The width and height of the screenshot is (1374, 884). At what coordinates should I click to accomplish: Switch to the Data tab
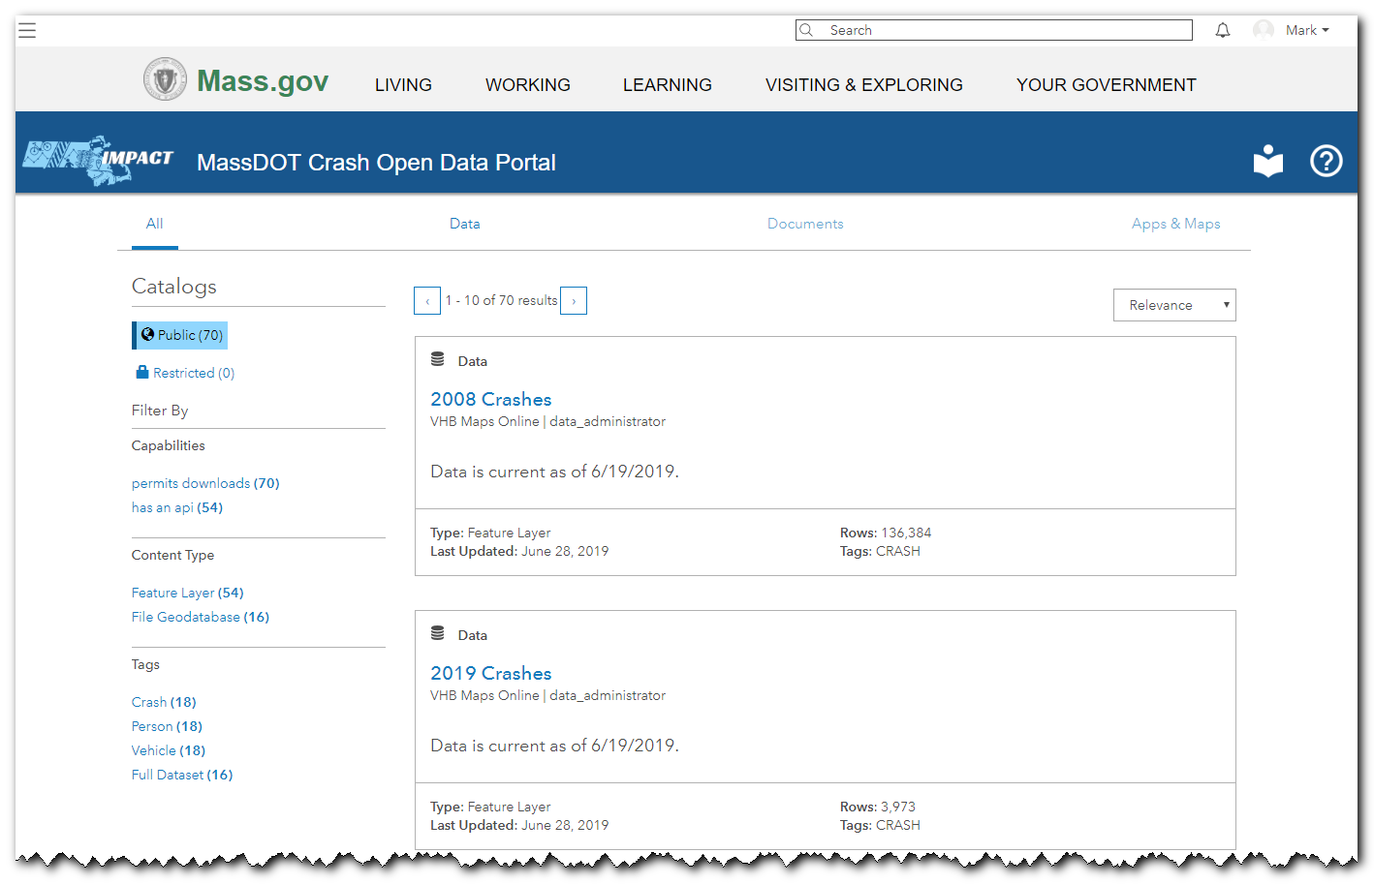coord(465,224)
